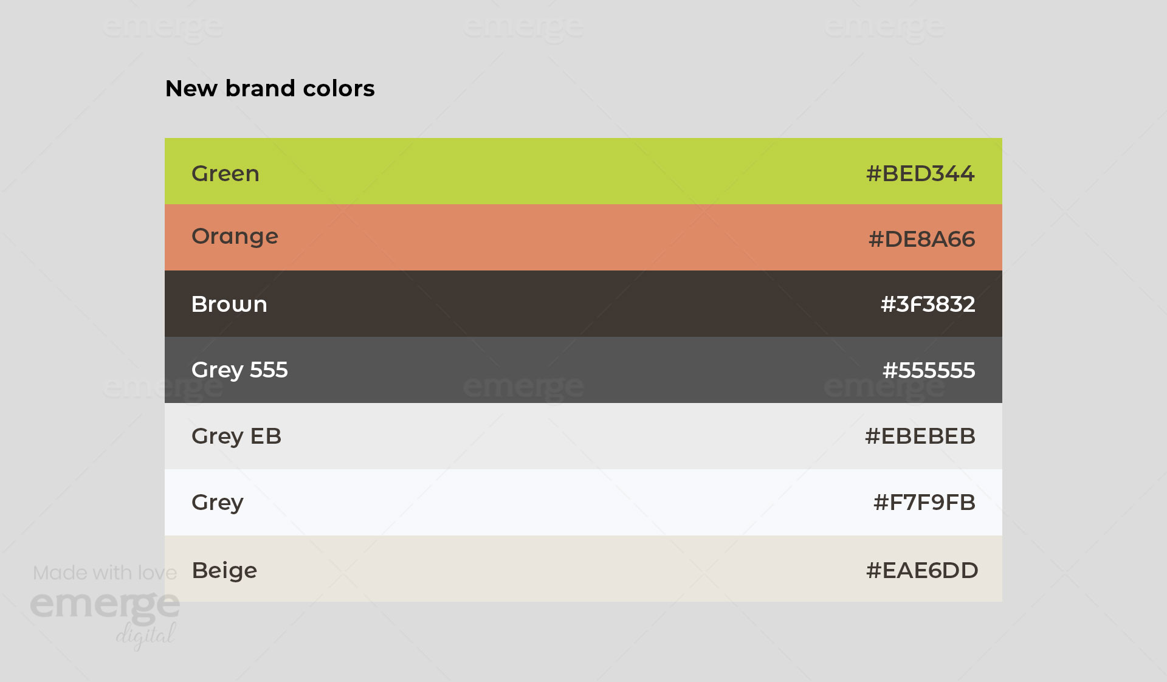Click the emerge digital logo
This screenshot has width=1167, height=682.
[x=105, y=618]
